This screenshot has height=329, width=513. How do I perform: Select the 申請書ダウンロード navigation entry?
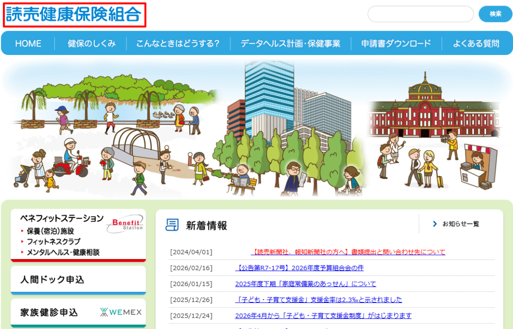395,43
